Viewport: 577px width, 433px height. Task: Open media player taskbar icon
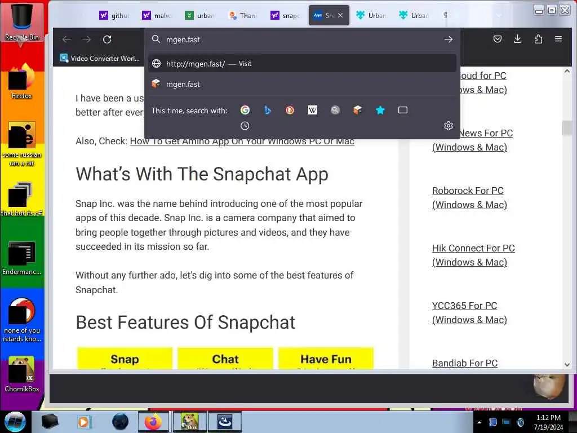[x=84, y=422]
